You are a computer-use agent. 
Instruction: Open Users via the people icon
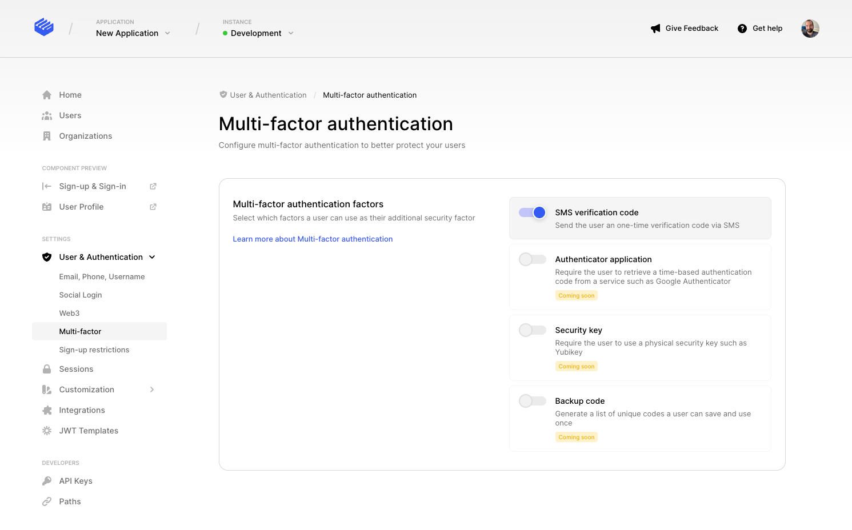[47, 115]
